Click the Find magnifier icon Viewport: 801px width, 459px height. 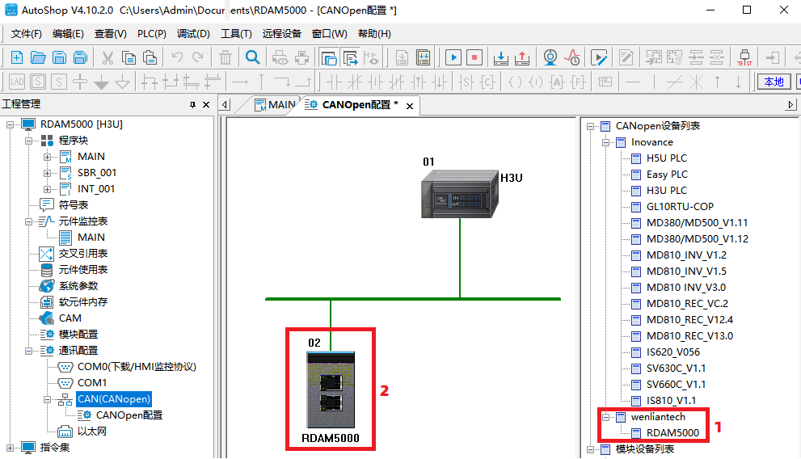(252, 57)
